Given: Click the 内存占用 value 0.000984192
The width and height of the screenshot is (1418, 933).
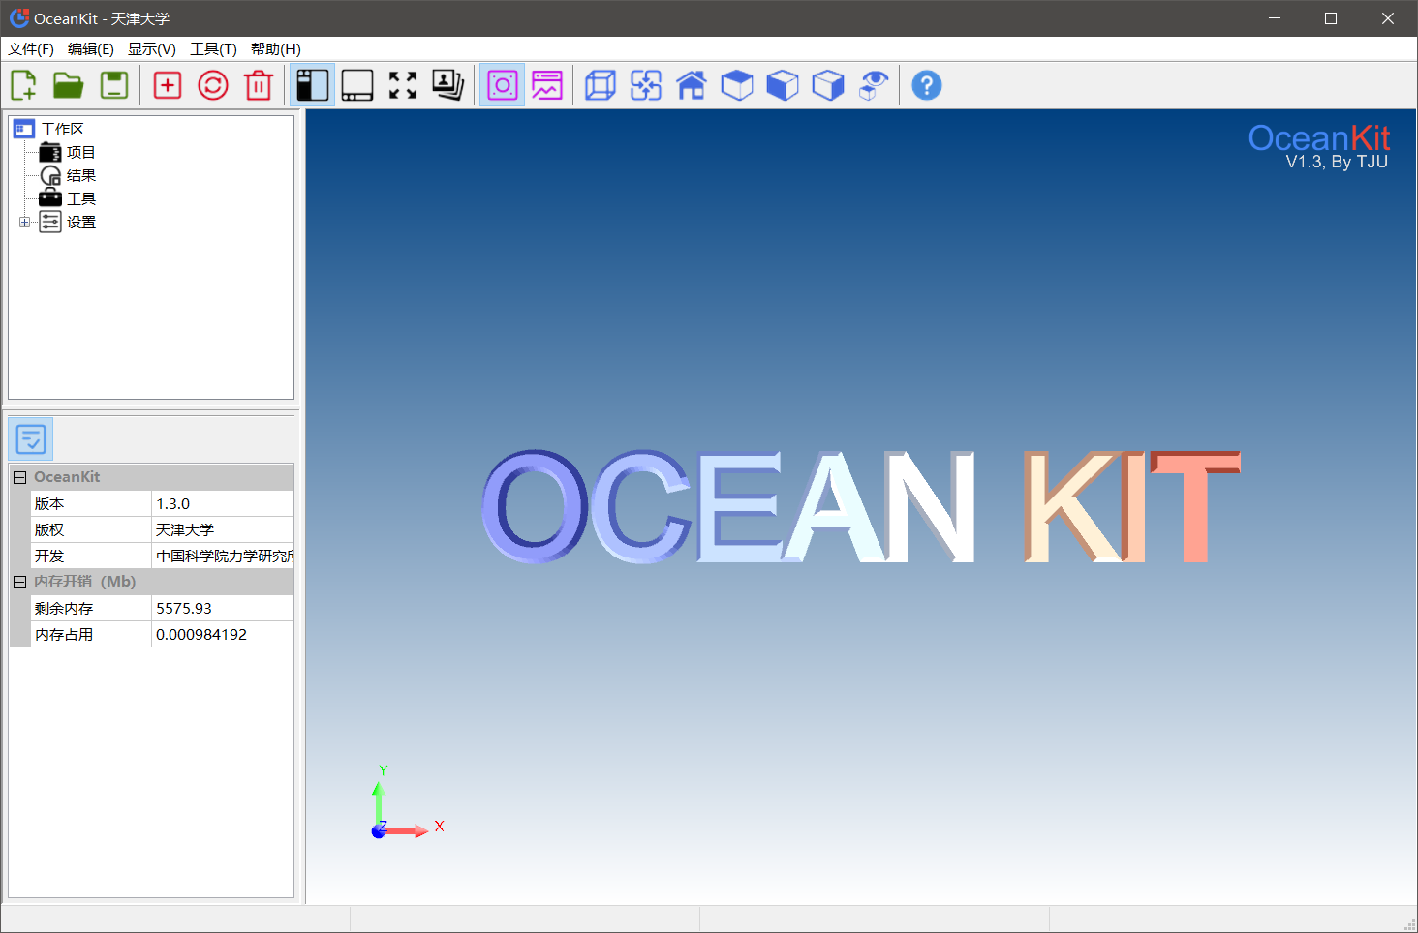Looking at the screenshot, I should pos(223,634).
